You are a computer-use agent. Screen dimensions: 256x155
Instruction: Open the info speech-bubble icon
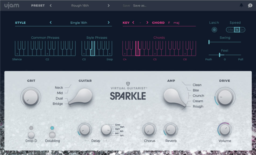coord(250,5)
